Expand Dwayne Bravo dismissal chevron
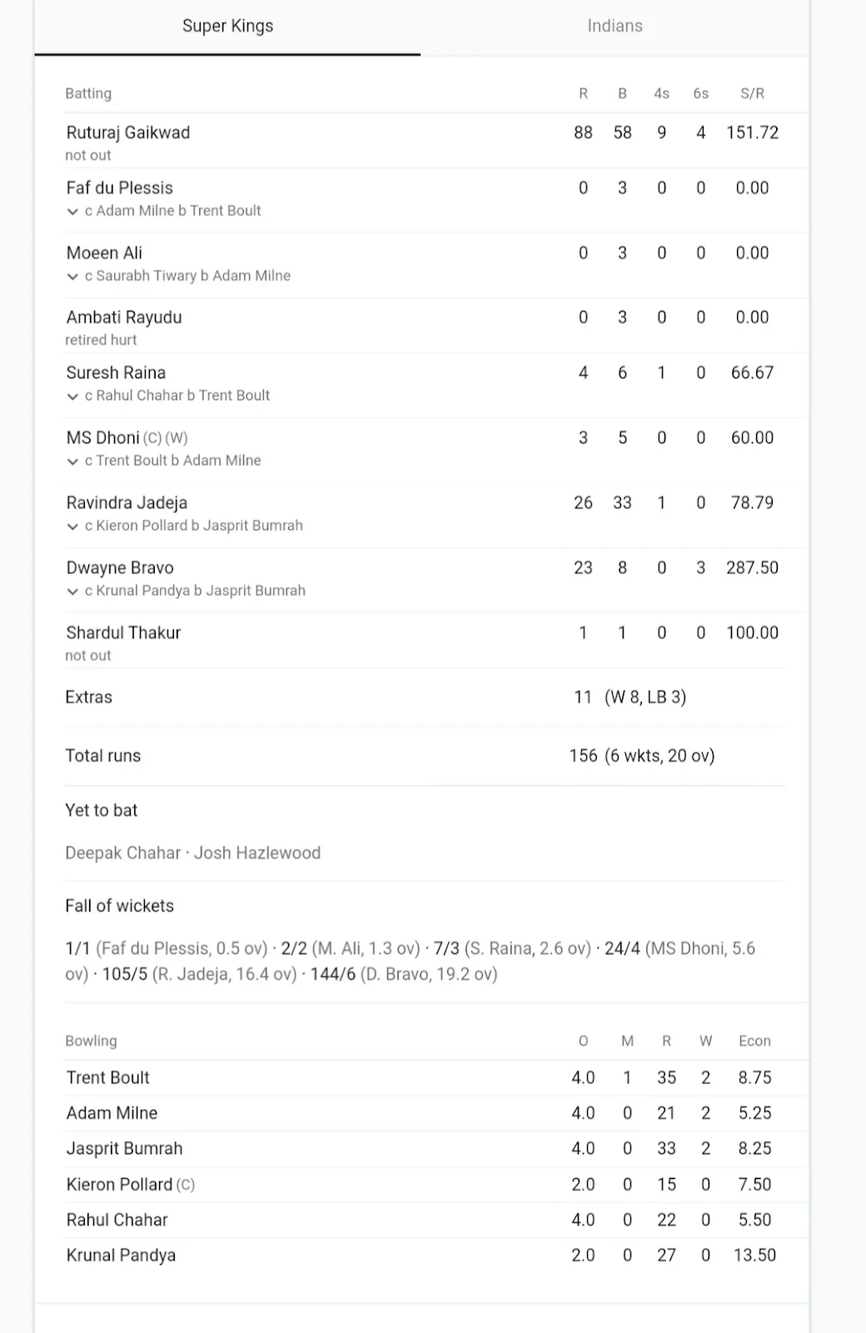The height and width of the screenshot is (1333, 866). [72, 592]
